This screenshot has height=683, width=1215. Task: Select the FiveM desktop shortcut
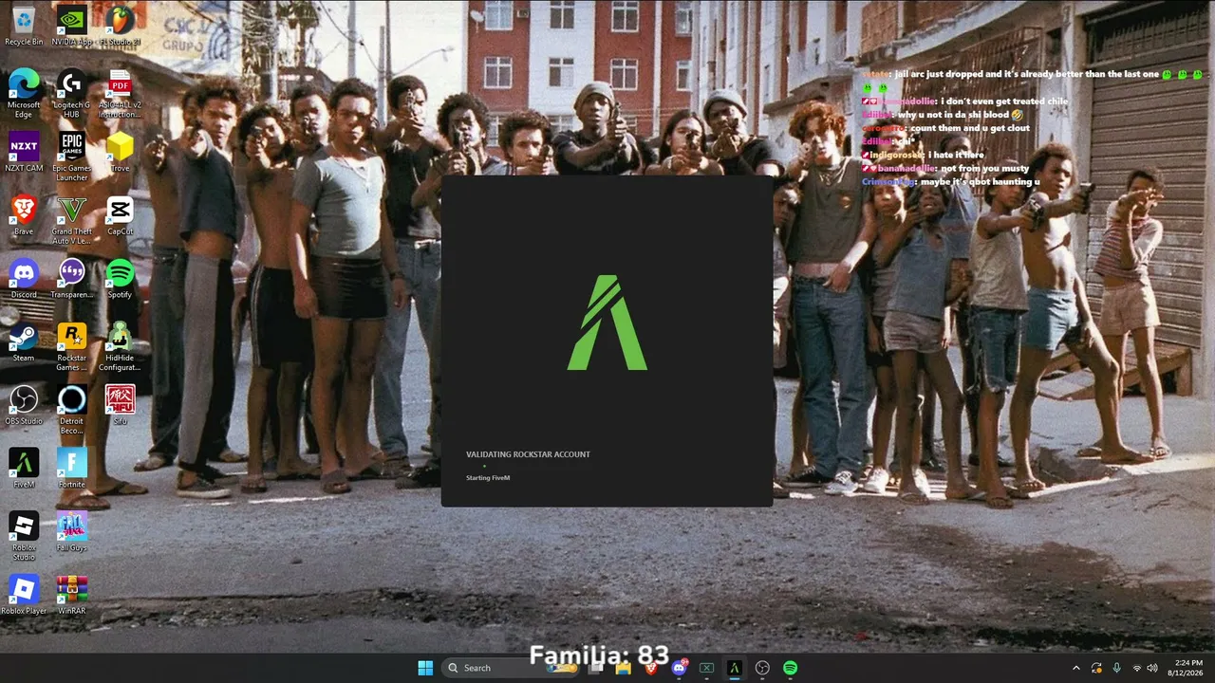(24, 469)
